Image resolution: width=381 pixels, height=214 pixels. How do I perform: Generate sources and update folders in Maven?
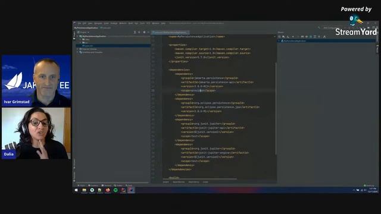[284, 37]
